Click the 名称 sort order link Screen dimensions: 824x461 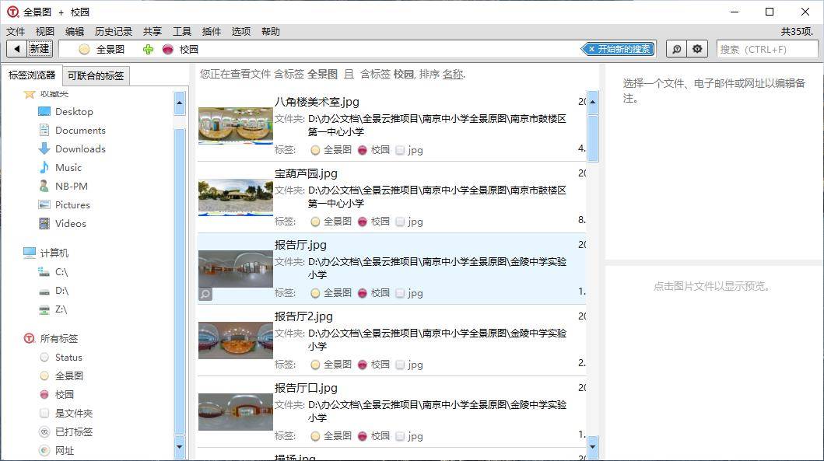[453, 75]
